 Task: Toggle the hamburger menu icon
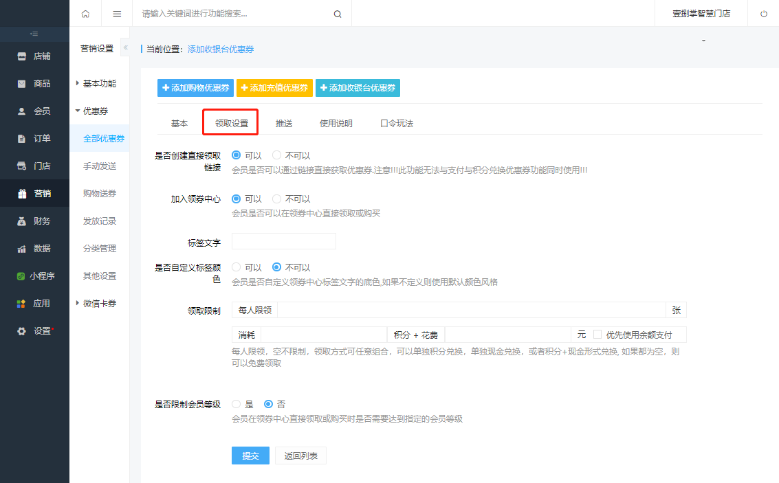[x=117, y=14]
